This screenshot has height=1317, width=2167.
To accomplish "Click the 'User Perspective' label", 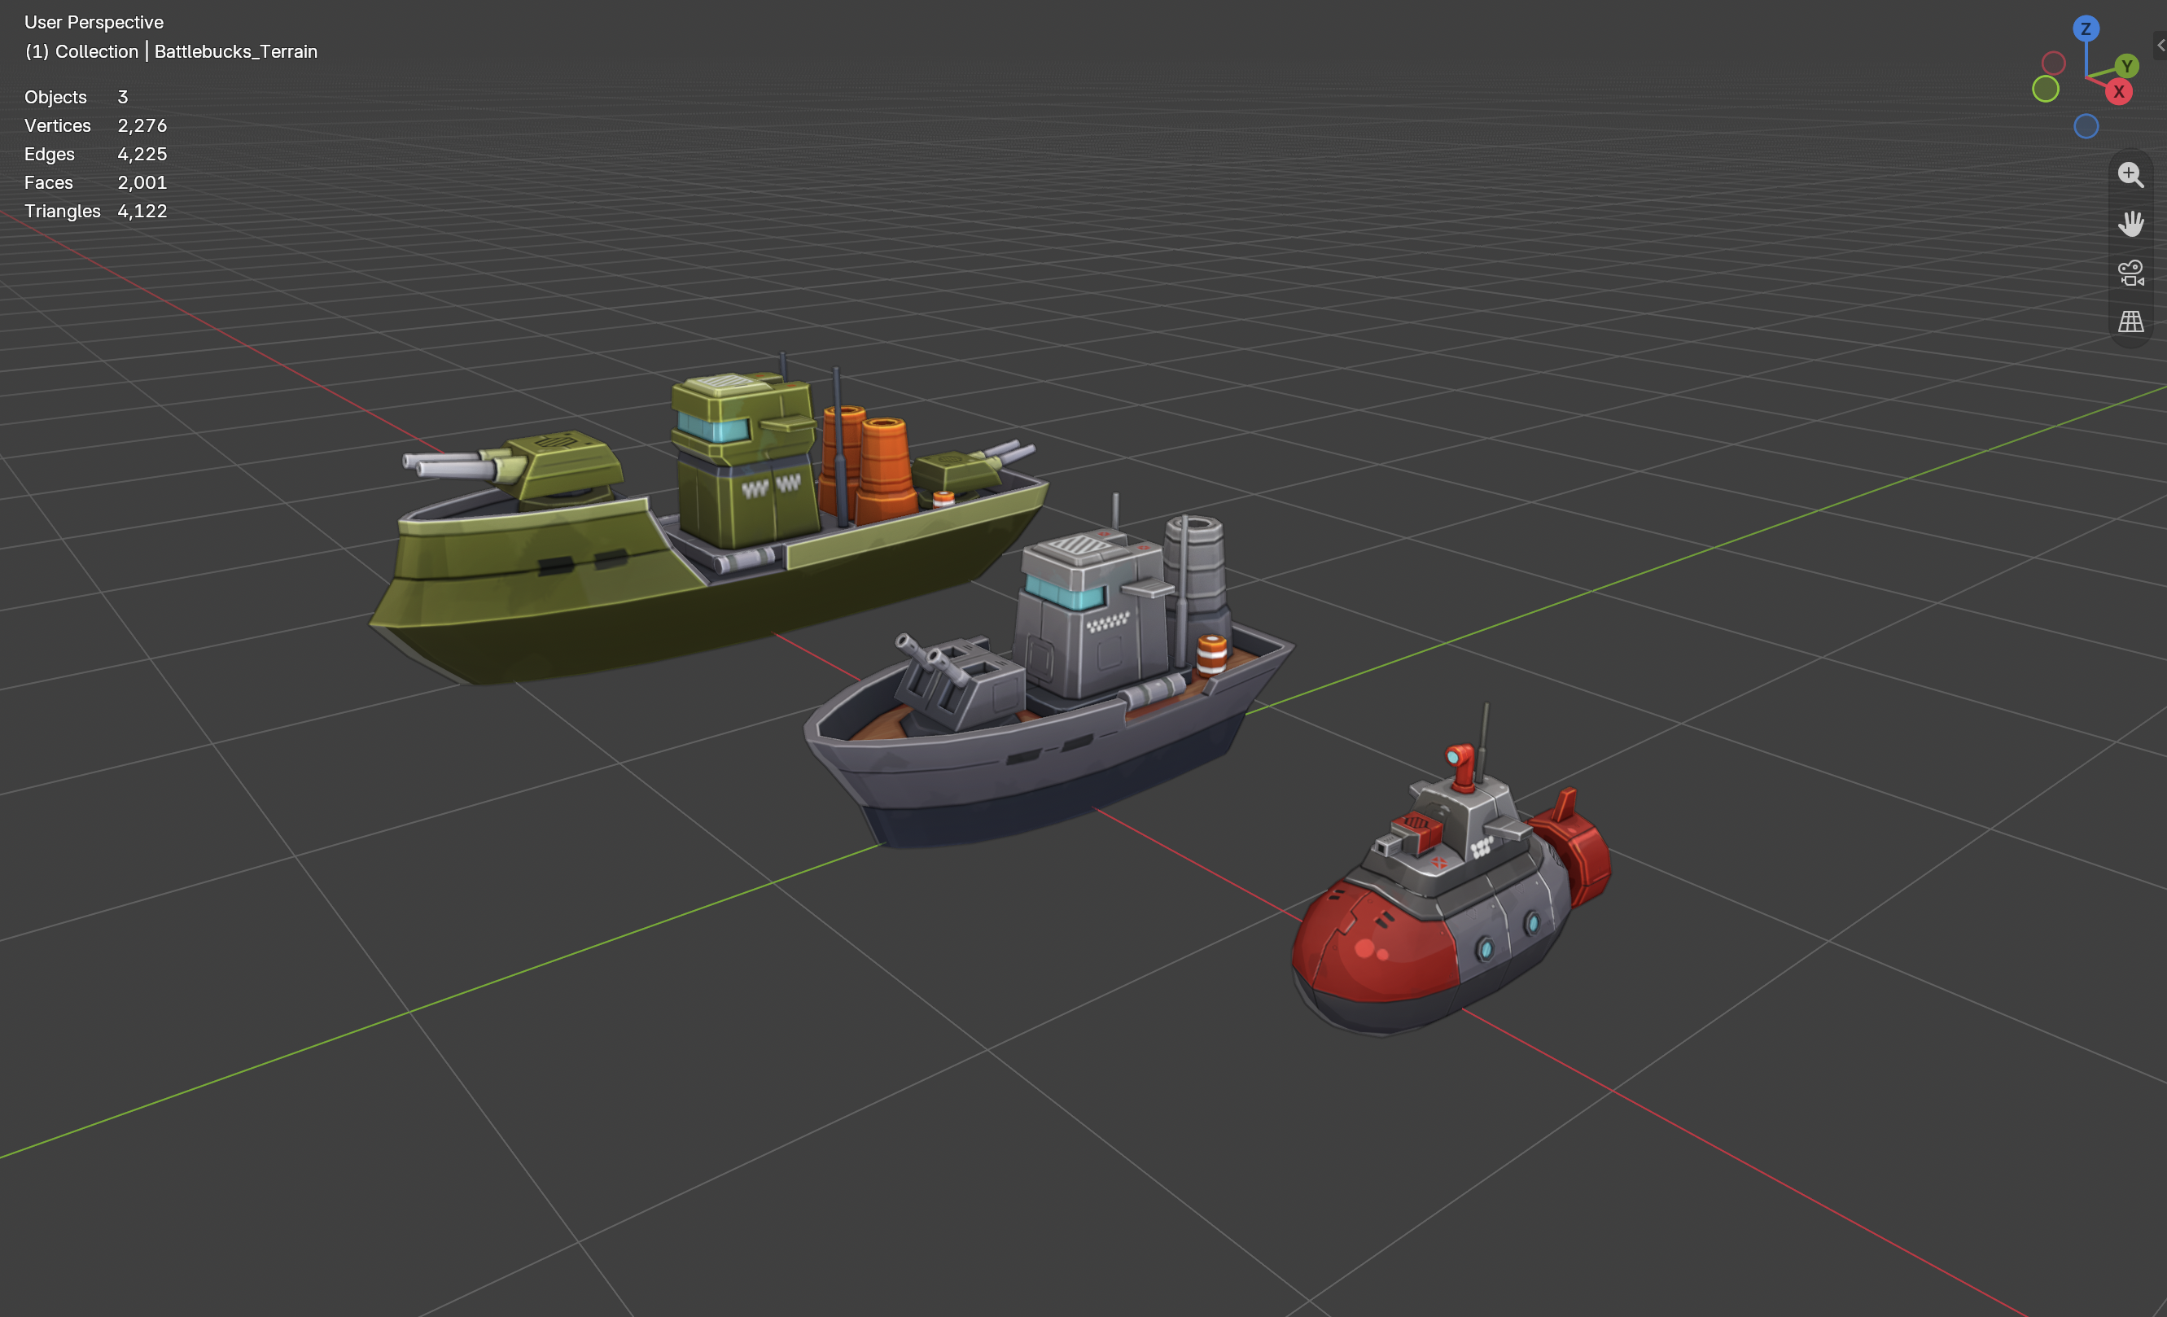I will point(94,22).
